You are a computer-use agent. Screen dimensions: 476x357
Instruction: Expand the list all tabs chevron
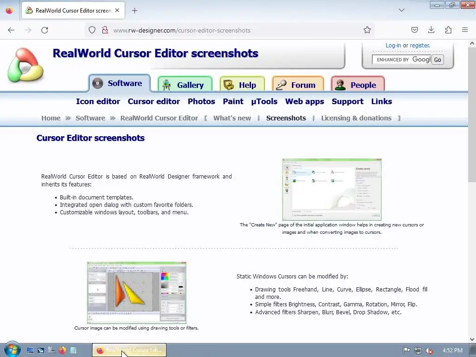coord(401,10)
